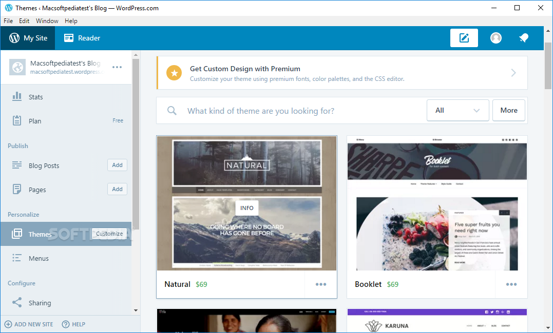Open the Edit menu
553x333 pixels.
click(x=24, y=21)
